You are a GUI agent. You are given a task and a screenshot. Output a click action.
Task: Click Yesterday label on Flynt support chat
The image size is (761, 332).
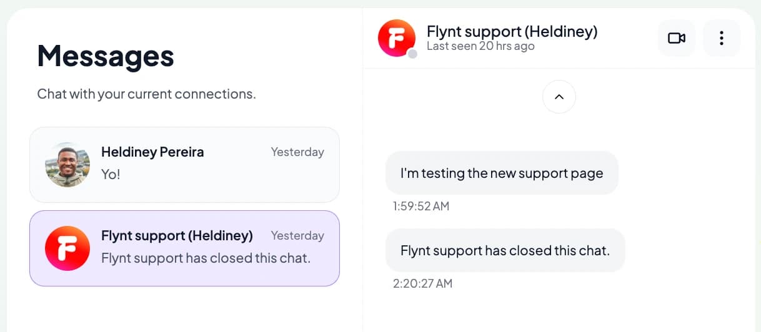click(x=297, y=235)
